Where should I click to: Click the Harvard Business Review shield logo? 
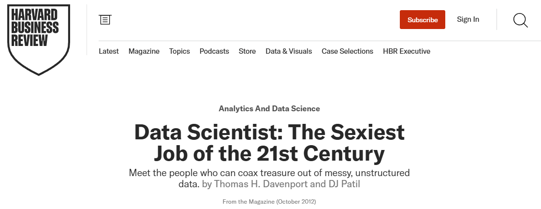(39, 39)
